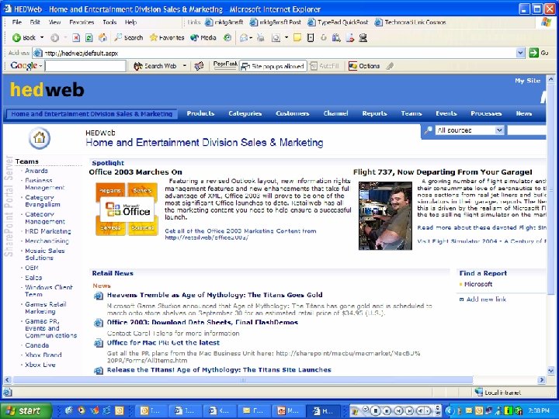Open the Microsoft report link
The height and width of the screenshot is (419, 559).
(478, 284)
